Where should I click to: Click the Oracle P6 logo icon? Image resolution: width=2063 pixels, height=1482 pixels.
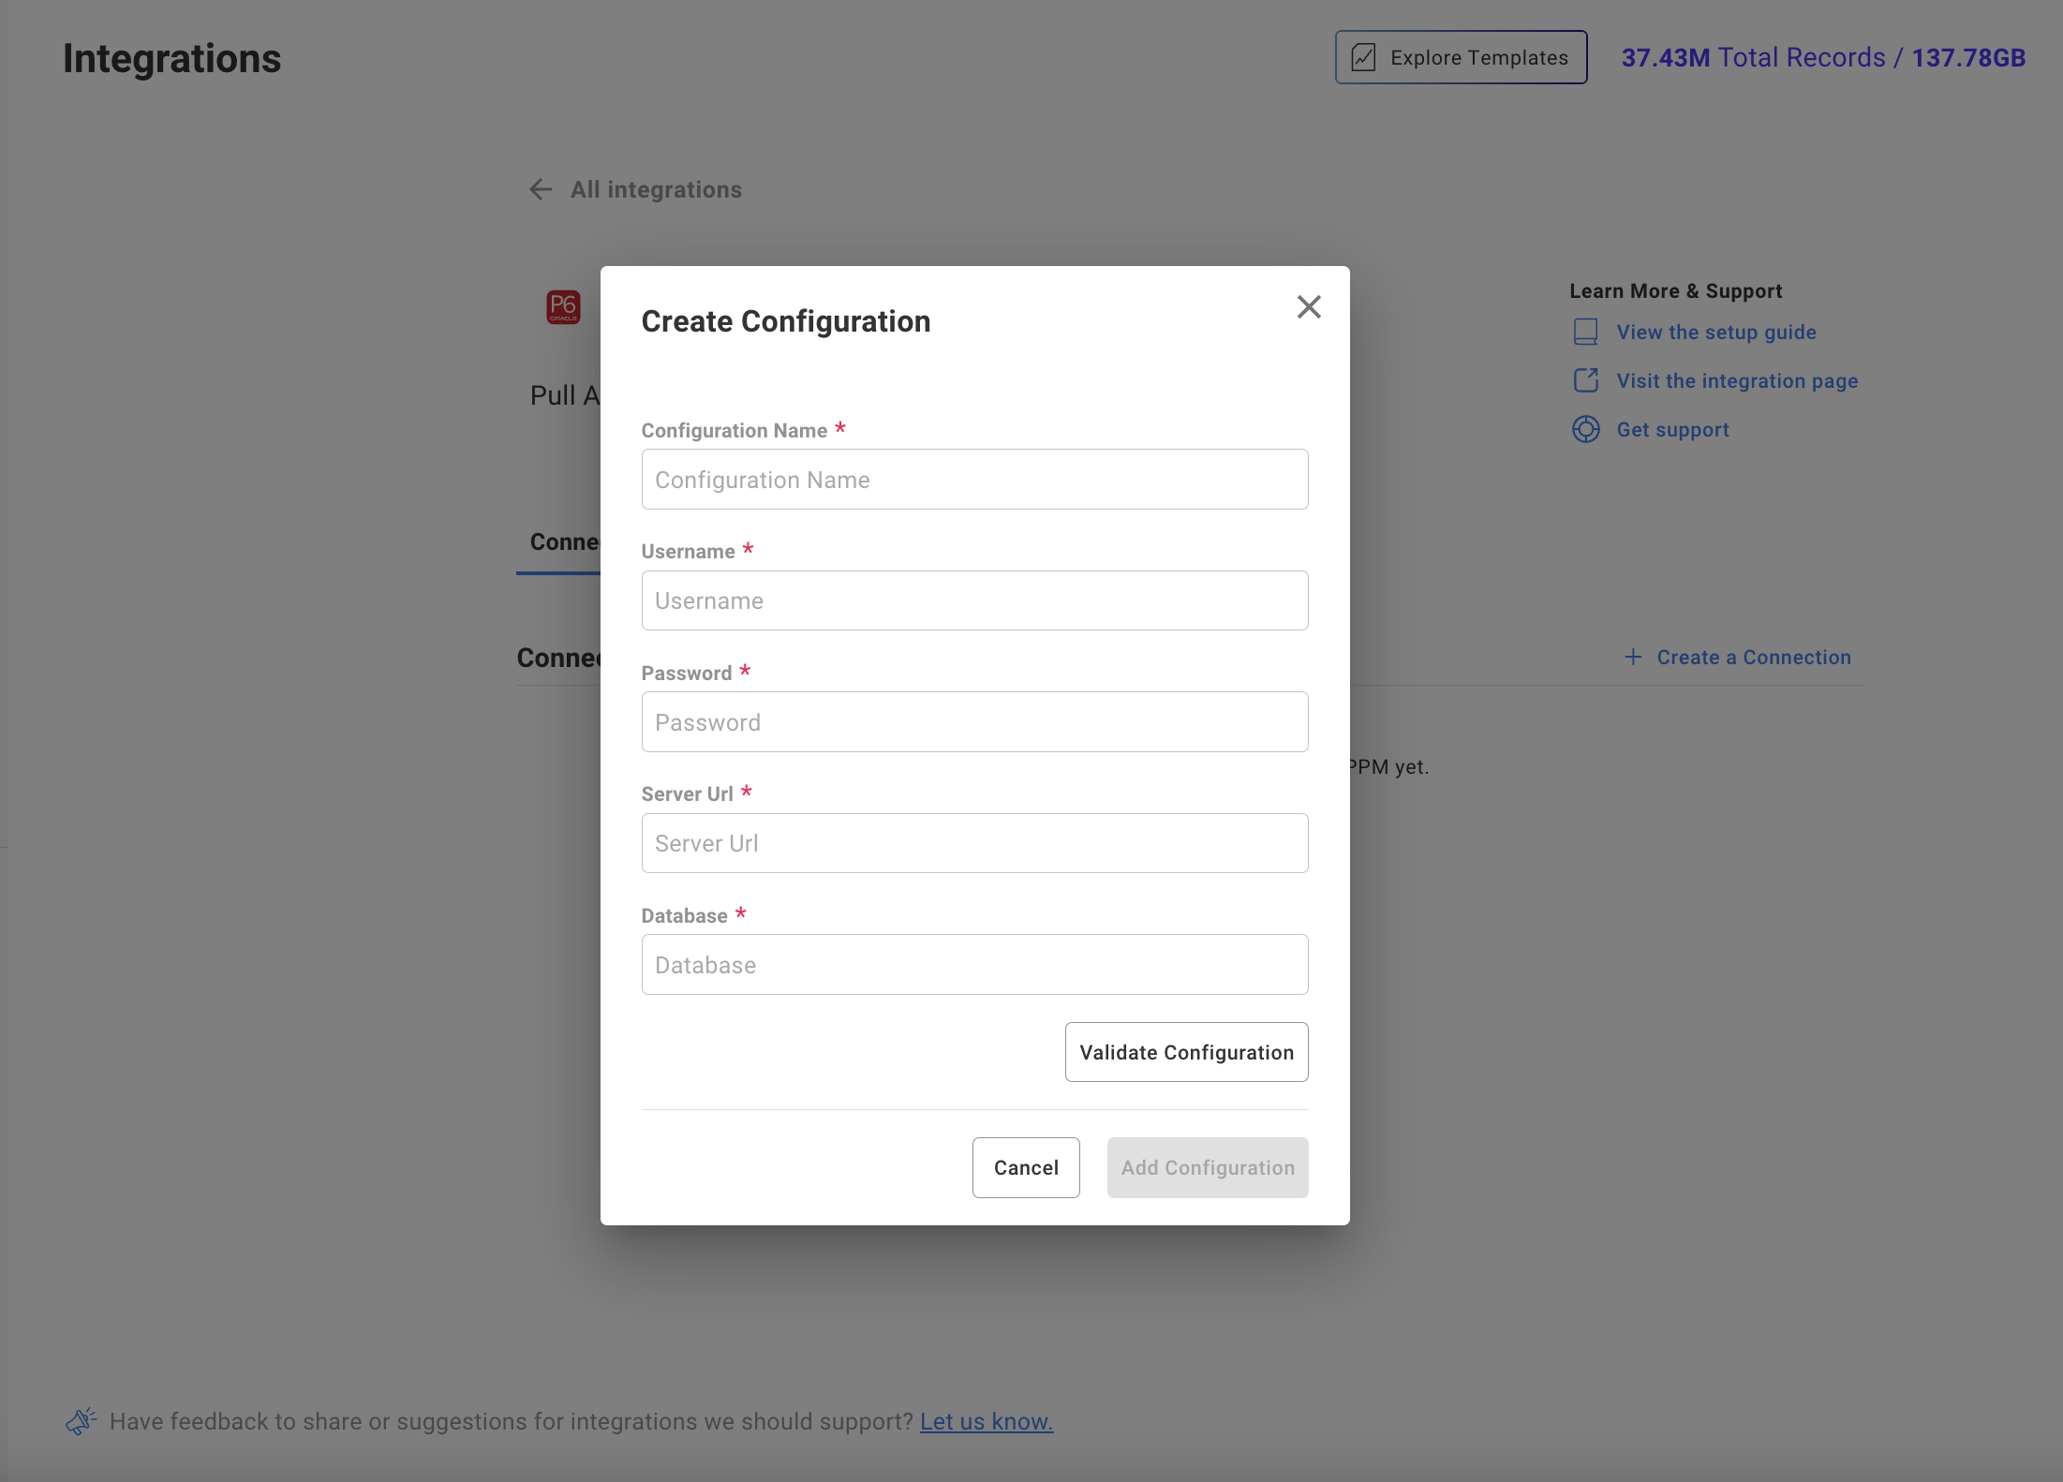coord(563,307)
